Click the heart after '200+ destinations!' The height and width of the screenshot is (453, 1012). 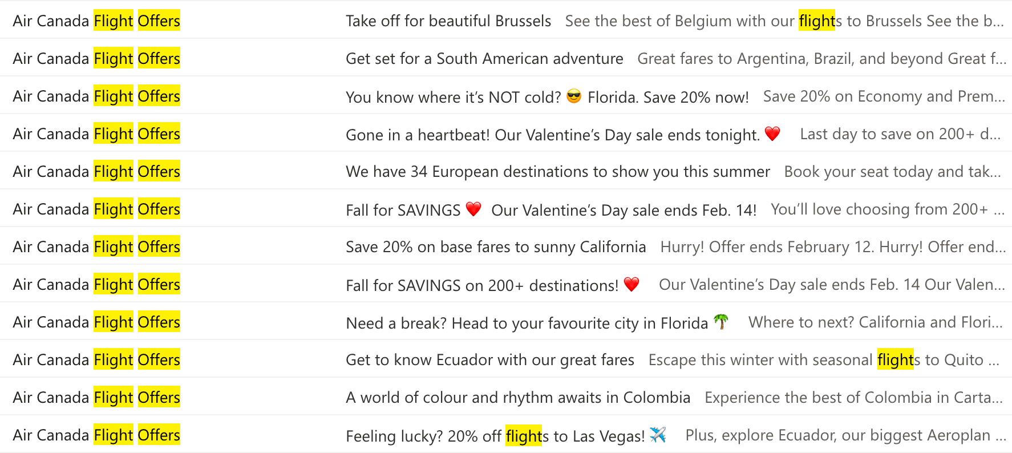click(x=632, y=284)
